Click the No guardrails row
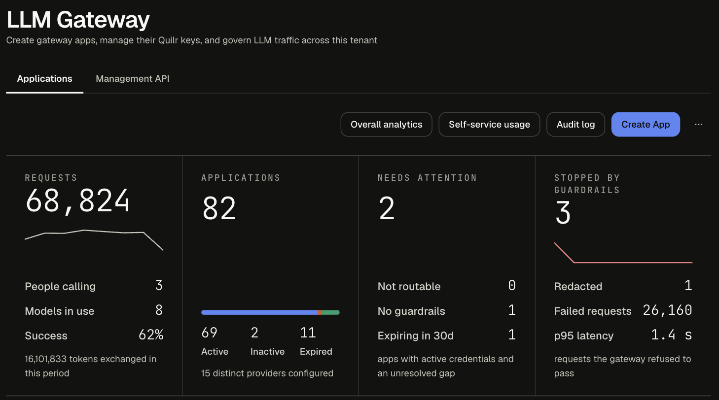This screenshot has width=719, height=400. (447, 311)
